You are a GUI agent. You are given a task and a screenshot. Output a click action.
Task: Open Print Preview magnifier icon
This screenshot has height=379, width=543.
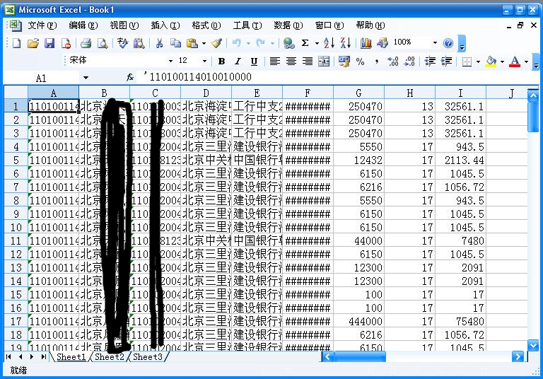pos(103,43)
